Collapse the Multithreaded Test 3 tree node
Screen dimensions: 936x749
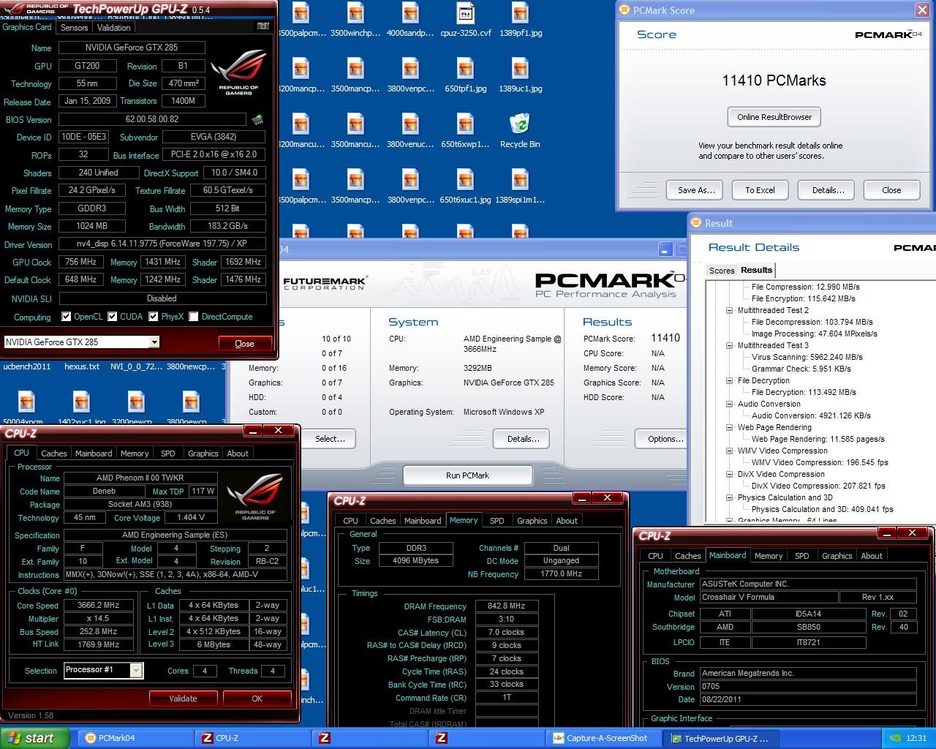[x=729, y=345]
